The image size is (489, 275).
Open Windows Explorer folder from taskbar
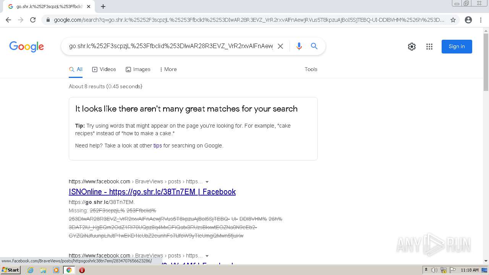click(x=43, y=270)
